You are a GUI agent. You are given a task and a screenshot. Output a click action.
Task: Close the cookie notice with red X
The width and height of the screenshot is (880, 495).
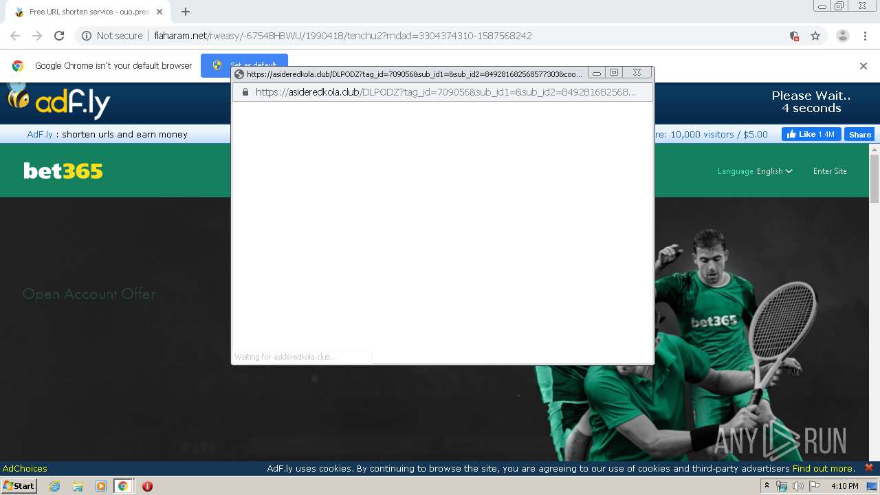pos(868,467)
